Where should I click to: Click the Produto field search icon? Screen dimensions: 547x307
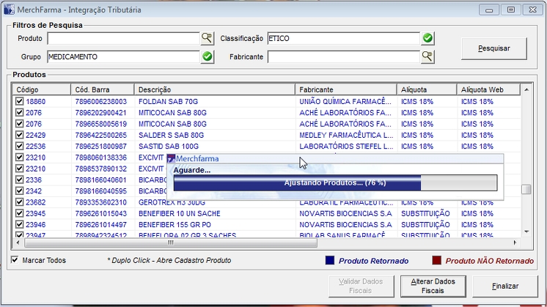[207, 38]
